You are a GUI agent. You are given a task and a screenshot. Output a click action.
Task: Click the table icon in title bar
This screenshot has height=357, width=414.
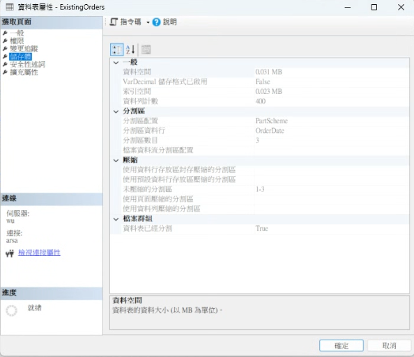[10, 7]
